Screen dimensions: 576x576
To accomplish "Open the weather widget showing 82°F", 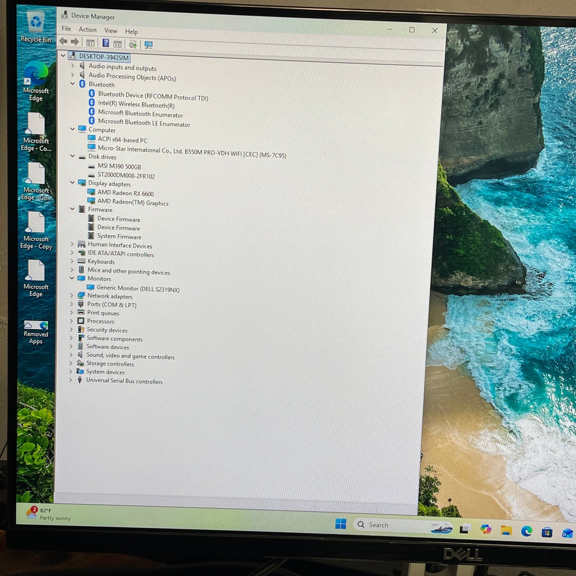I will point(48,513).
